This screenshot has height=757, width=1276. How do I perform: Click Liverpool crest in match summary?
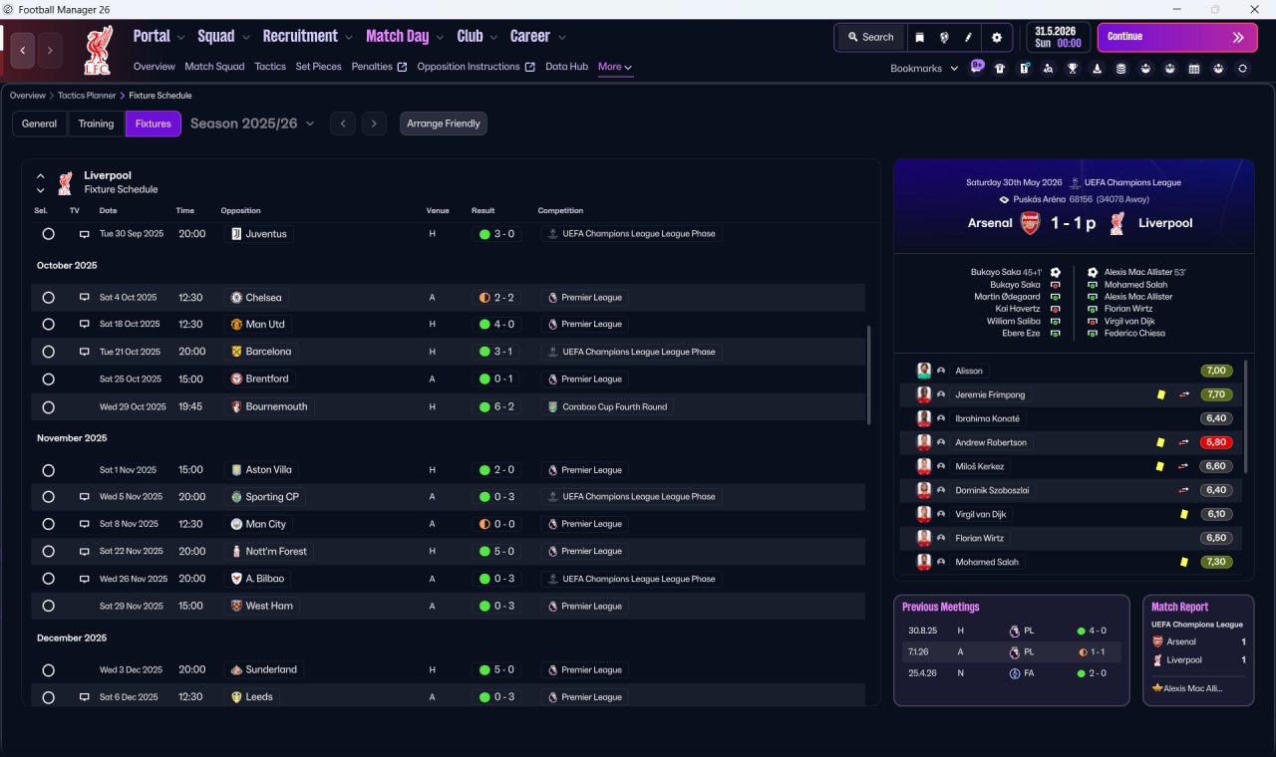coord(1117,223)
